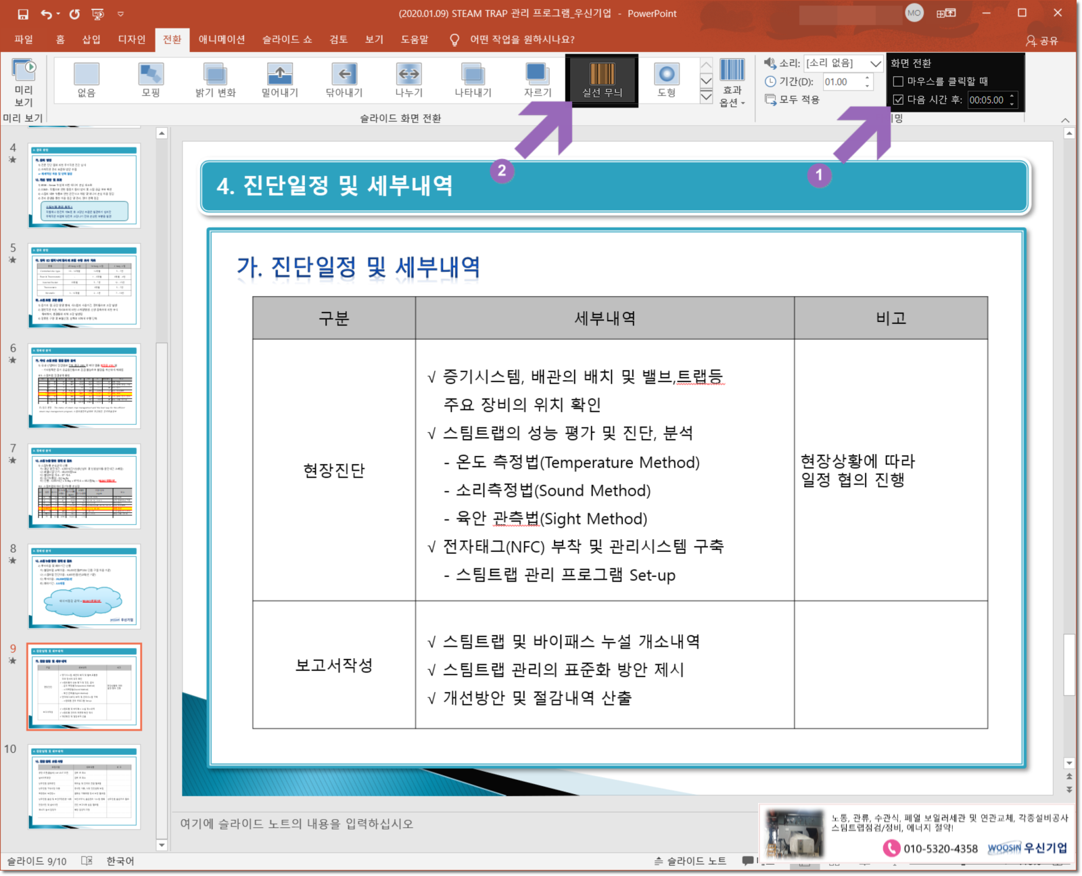Open the quick access toolbar customize dropdown

coord(120,14)
